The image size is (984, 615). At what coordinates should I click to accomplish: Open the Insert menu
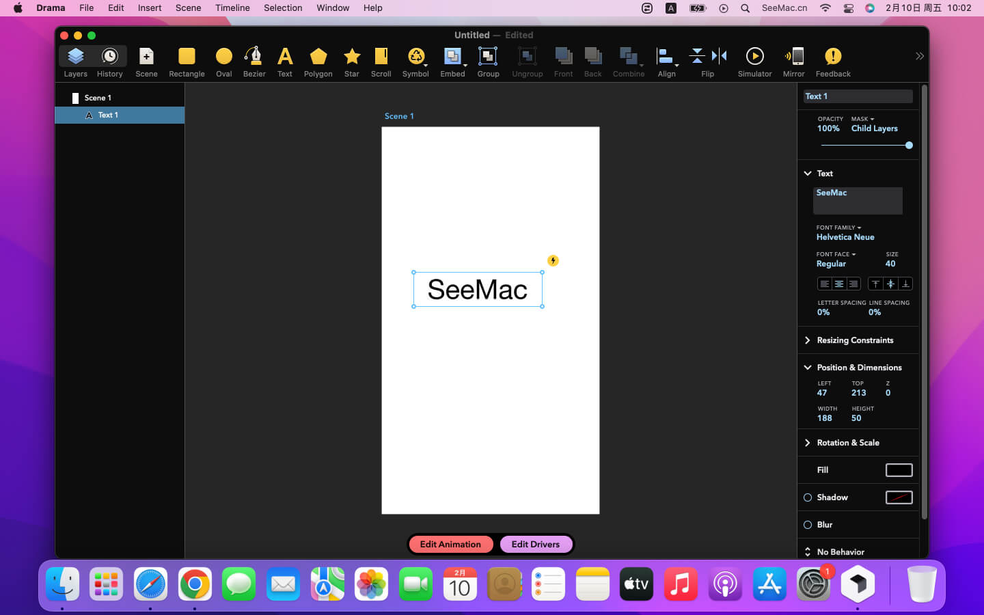[150, 8]
